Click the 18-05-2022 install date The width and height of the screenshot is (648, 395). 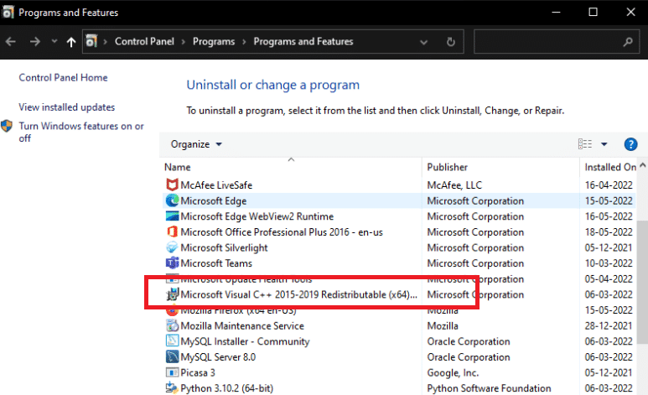[609, 232]
